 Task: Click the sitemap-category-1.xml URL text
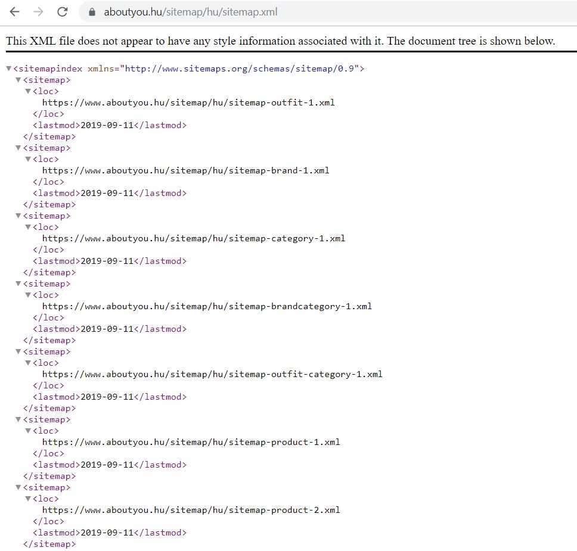[194, 239]
